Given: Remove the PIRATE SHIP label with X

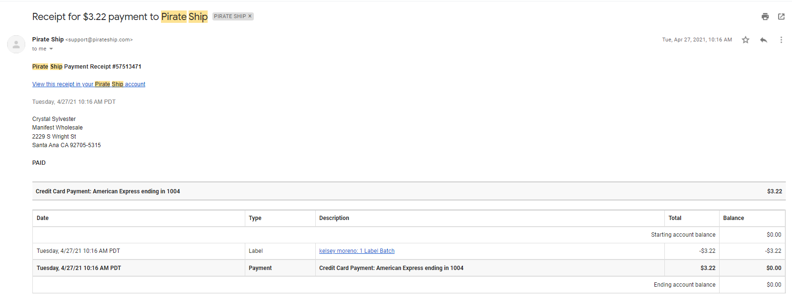Looking at the screenshot, I should point(250,16).
